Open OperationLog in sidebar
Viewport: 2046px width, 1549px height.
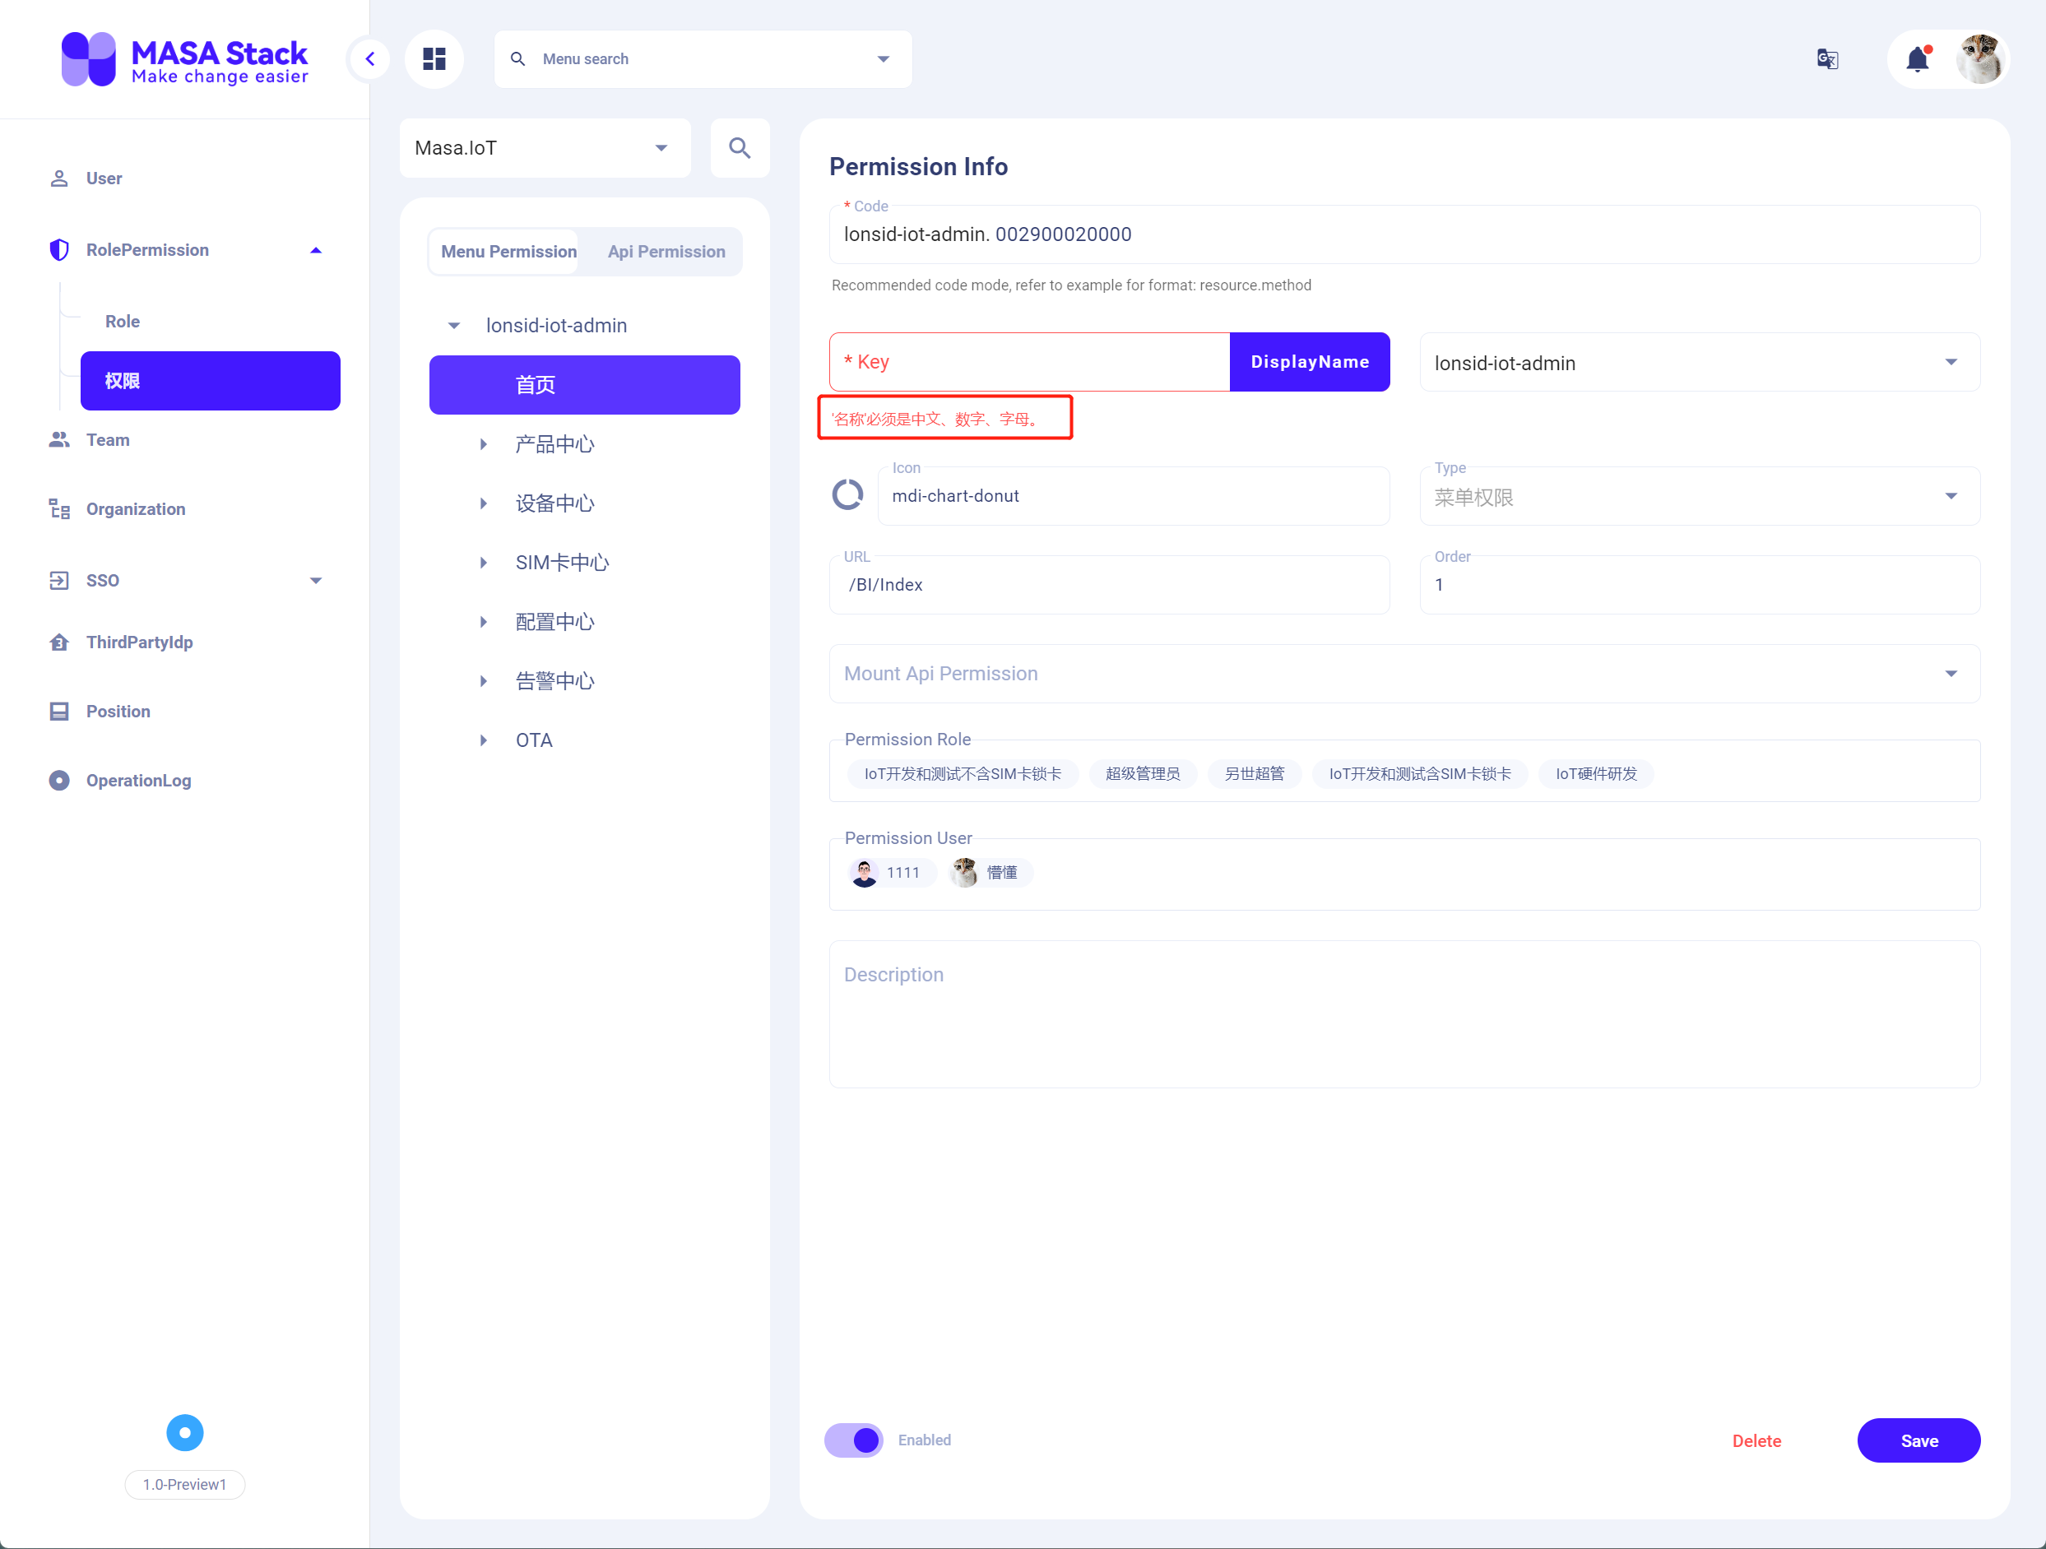pyautogui.click(x=138, y=781)
